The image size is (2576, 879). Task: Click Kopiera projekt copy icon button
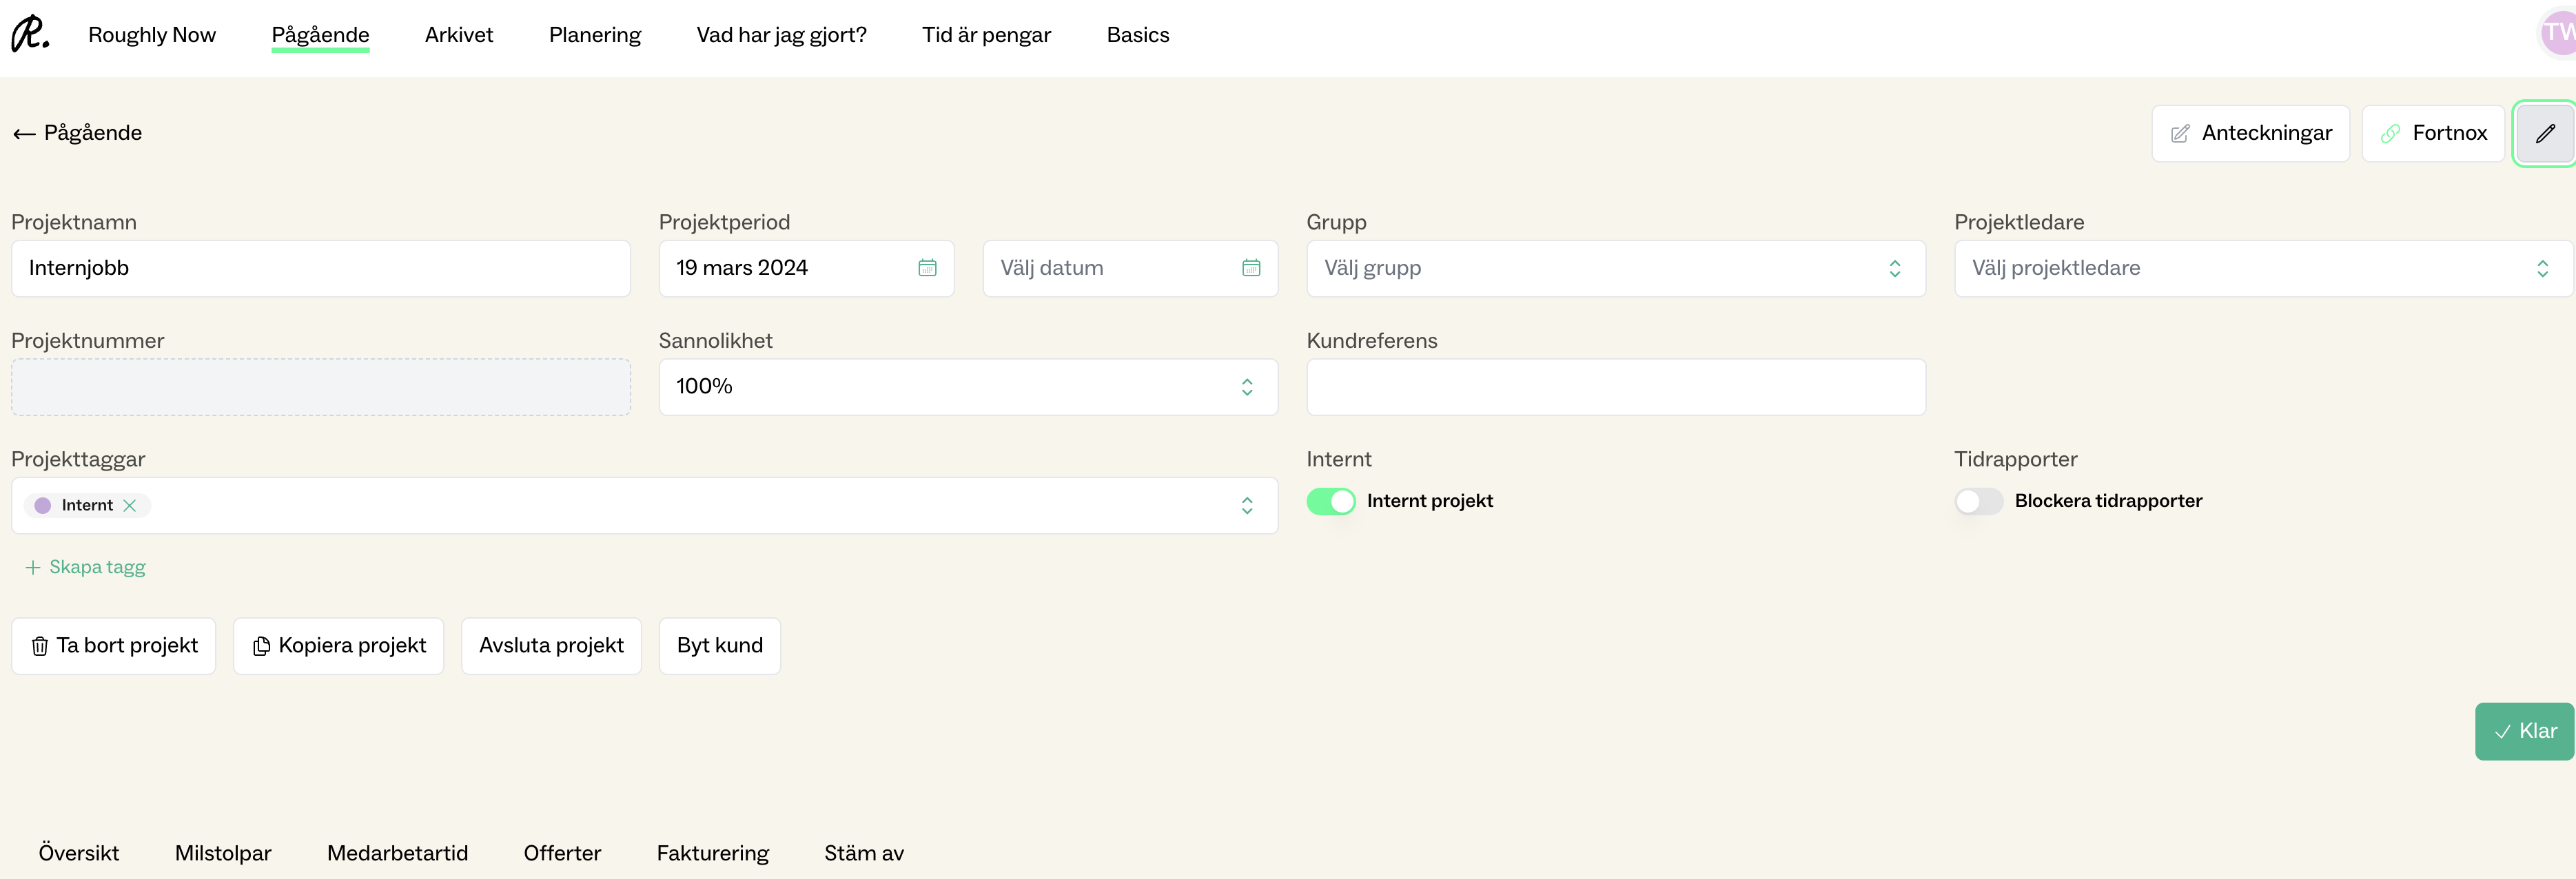coord(261,647)
